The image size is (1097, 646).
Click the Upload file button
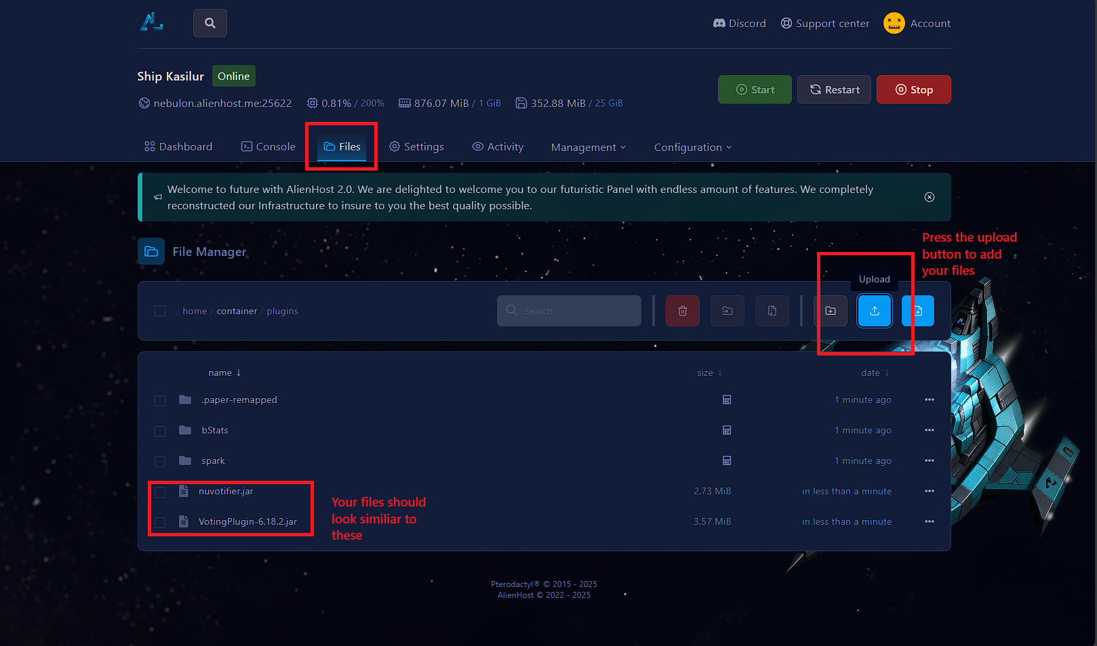pyautogui.click(x=874, y=311)
